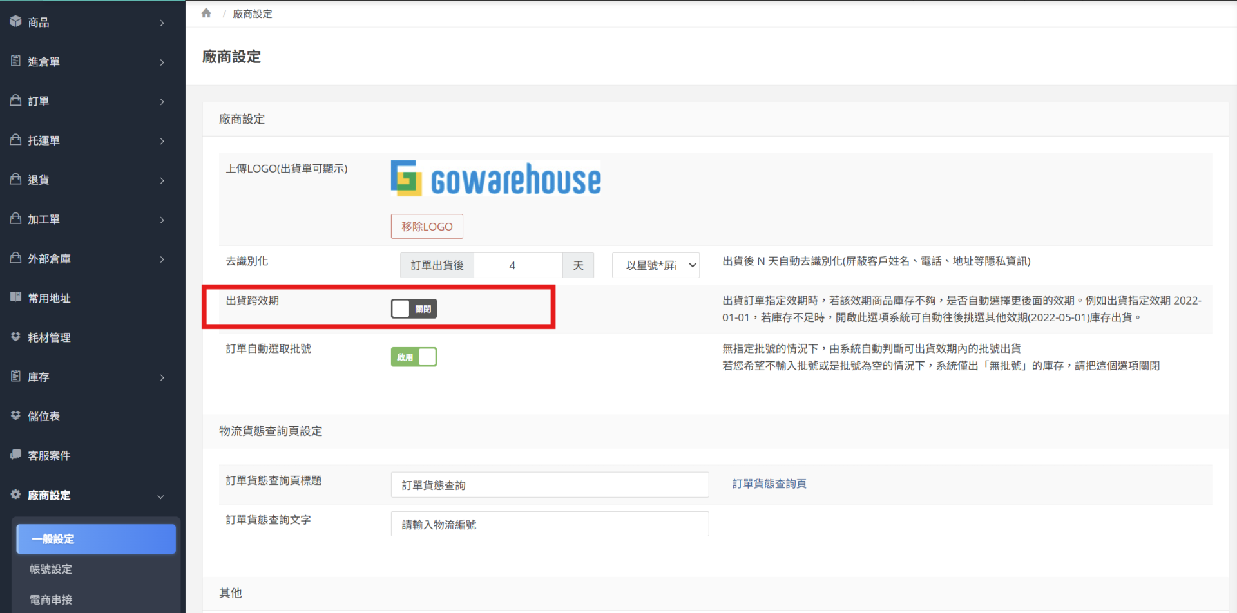Open the 訂單貨態查詢頁 link
The image size is (1237, 613).
pos(769,484)
